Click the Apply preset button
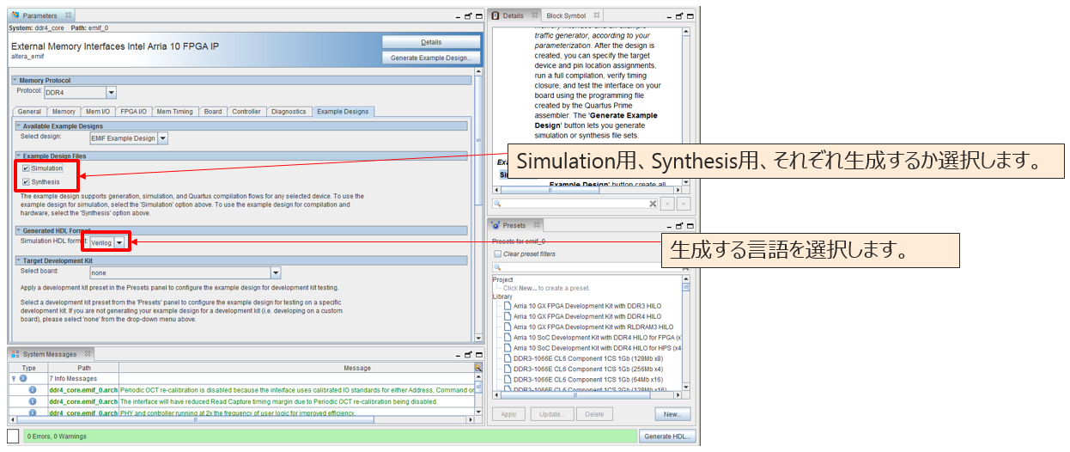The height and width of the screenshot is (452, 1070). 508,414
